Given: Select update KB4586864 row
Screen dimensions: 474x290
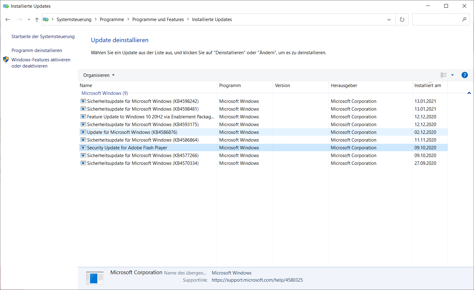Looking at the screenshot, I should click(x=263, y=140).
